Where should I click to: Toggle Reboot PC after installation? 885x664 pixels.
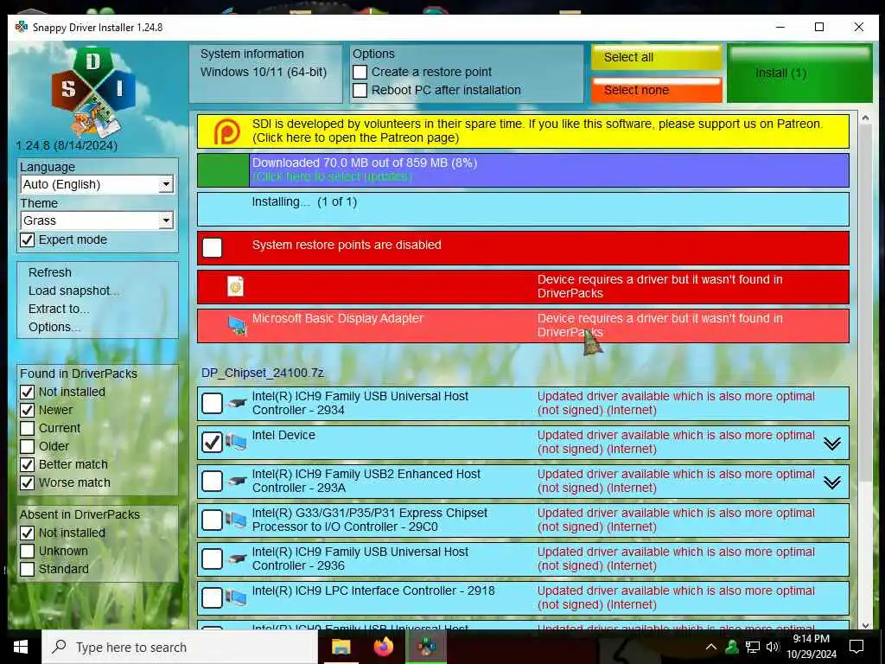click(360, 90)
